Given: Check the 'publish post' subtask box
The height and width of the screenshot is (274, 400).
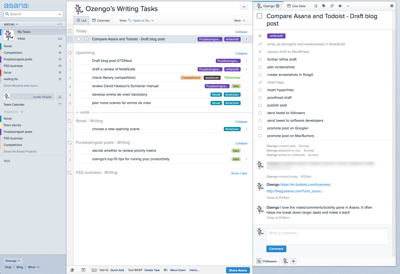Looking at the screenshot, I should [260, 105].
